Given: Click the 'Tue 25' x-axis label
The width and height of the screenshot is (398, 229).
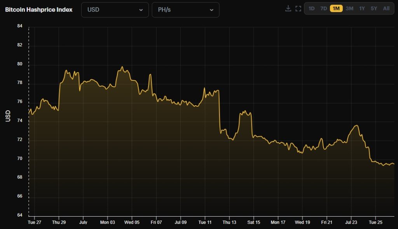Looking at the screenshot, I should 375,222.
